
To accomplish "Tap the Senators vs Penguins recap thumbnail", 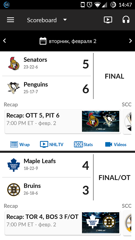I will coord(100,121).
